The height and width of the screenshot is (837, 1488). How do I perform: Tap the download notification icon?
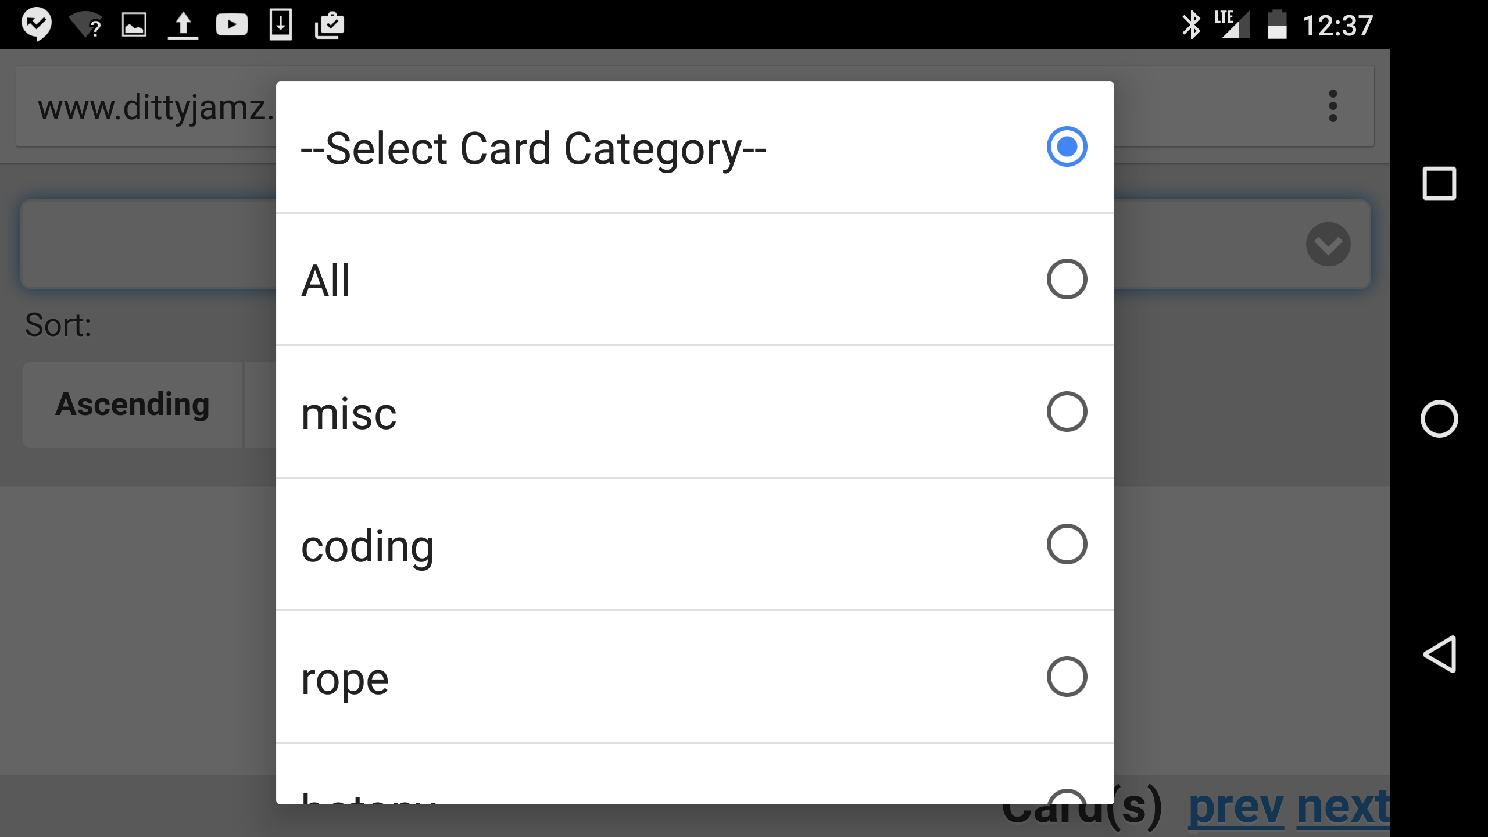click(281, 24)
